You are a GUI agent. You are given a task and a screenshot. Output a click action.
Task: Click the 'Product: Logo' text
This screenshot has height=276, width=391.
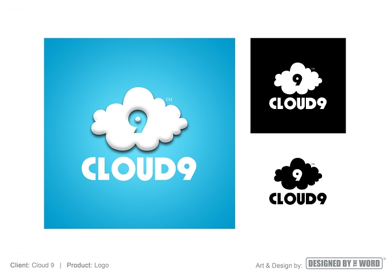tap(88, 265)
